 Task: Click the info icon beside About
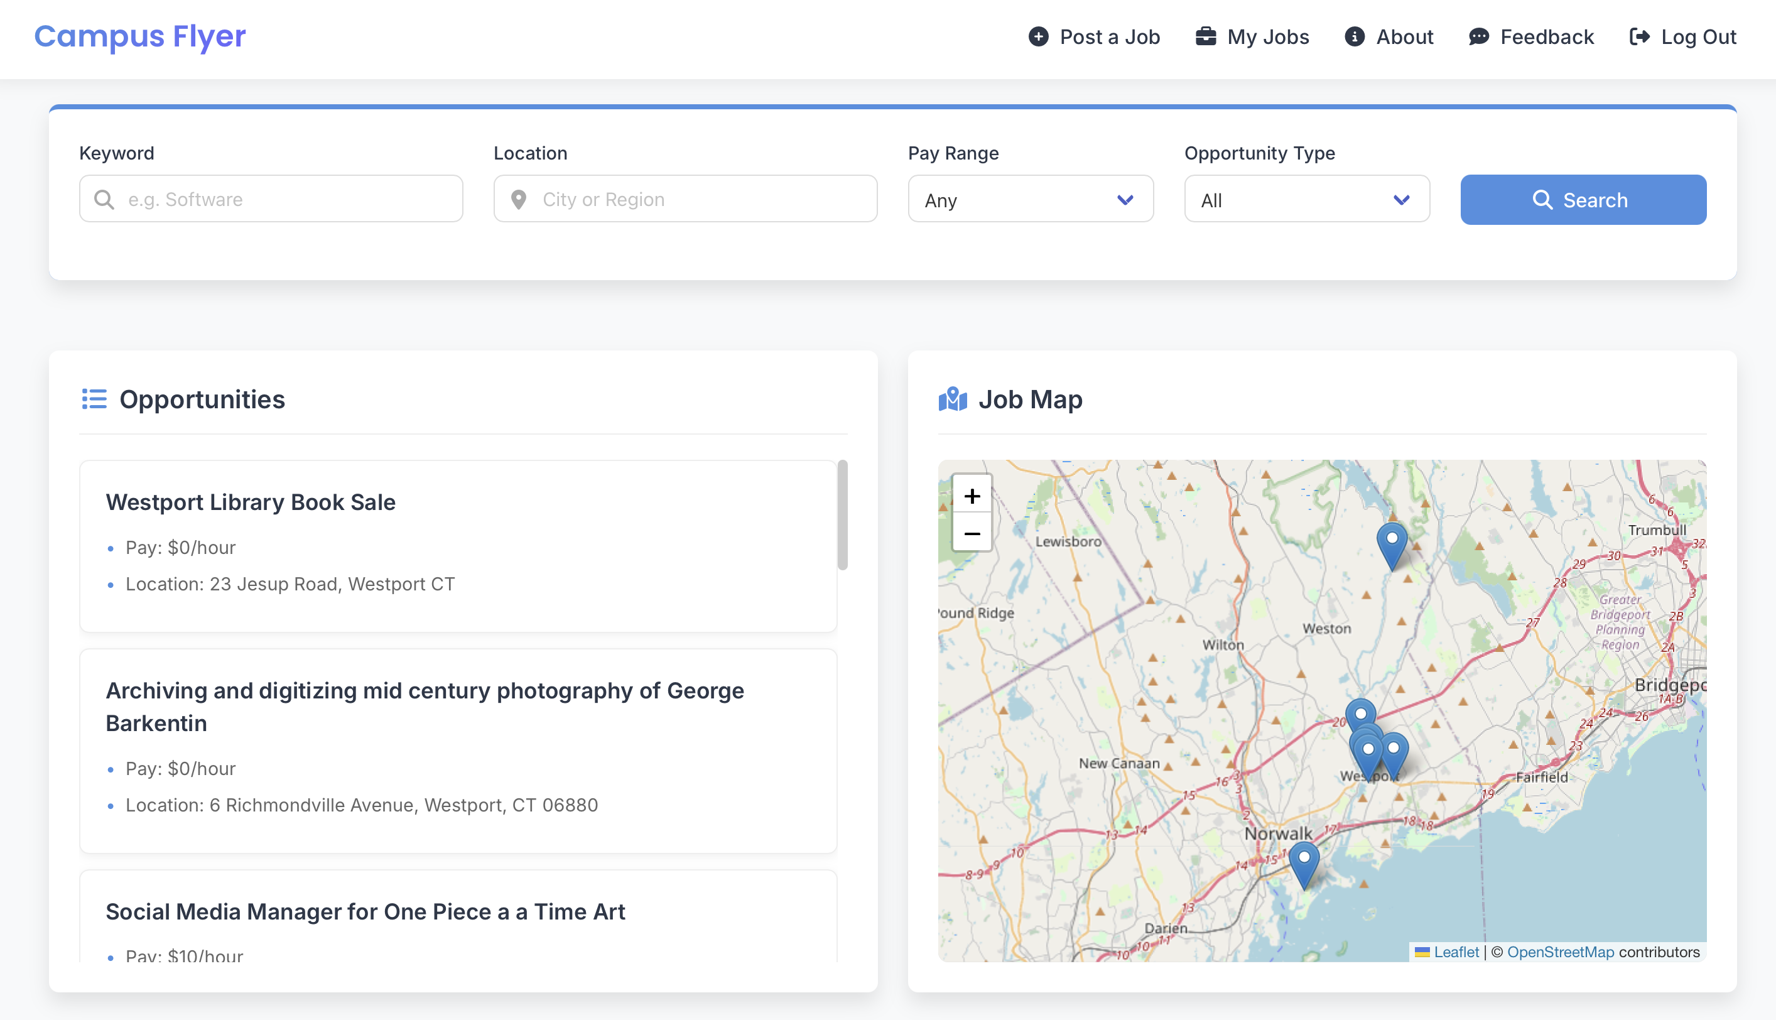point(1355,36)
